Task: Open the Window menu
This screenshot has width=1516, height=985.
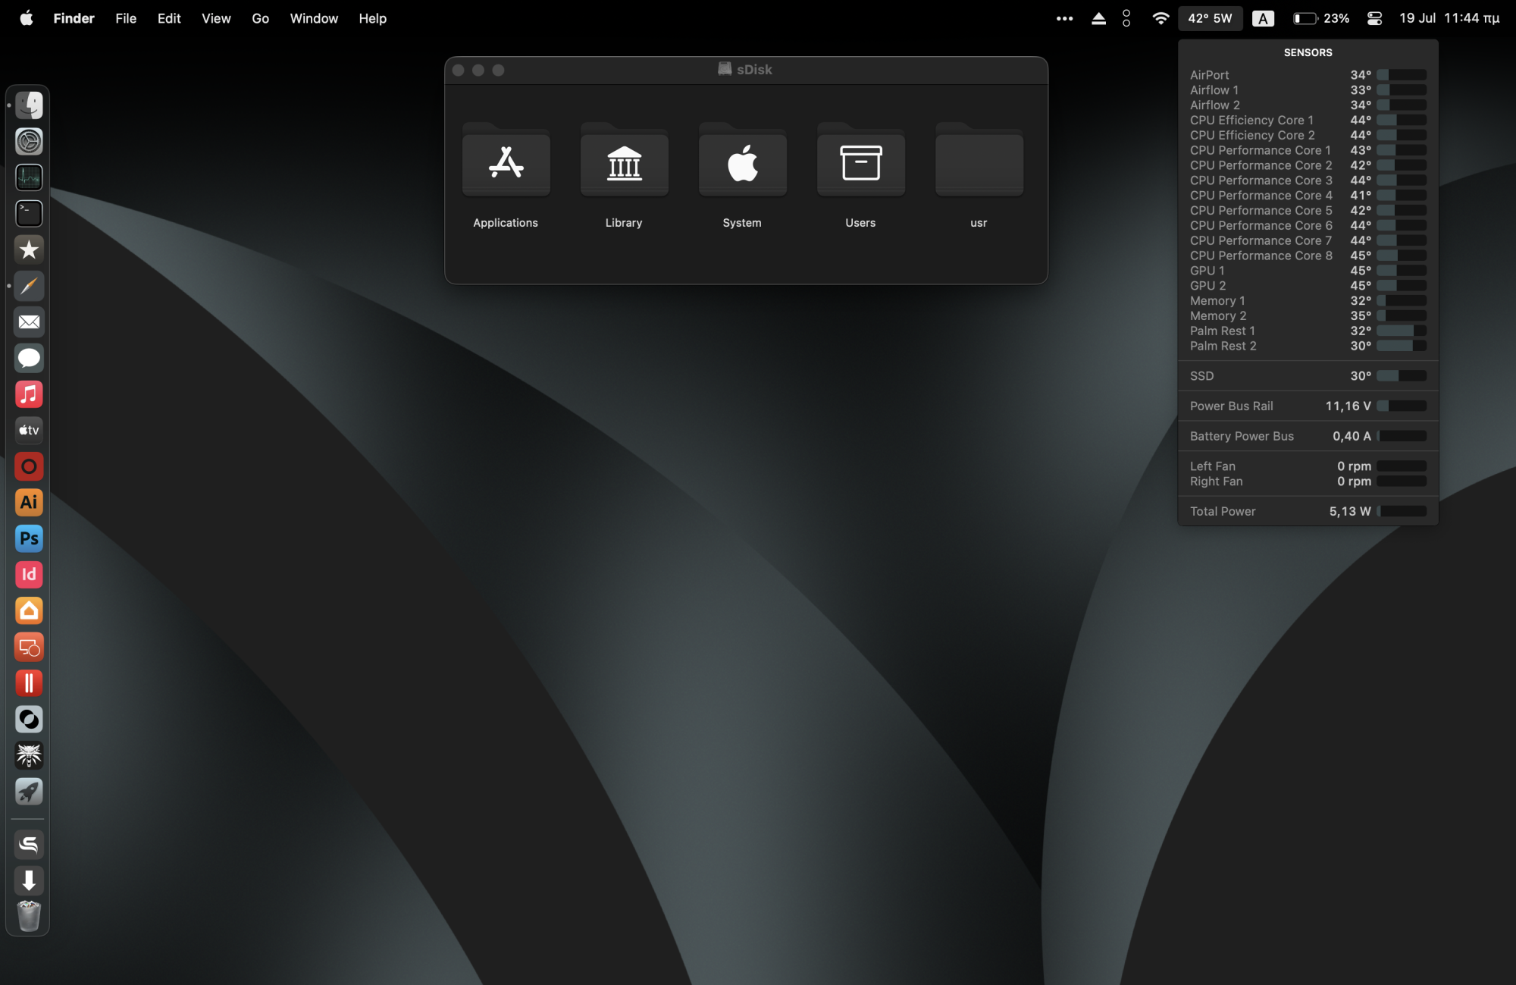Action: (314, 18)
